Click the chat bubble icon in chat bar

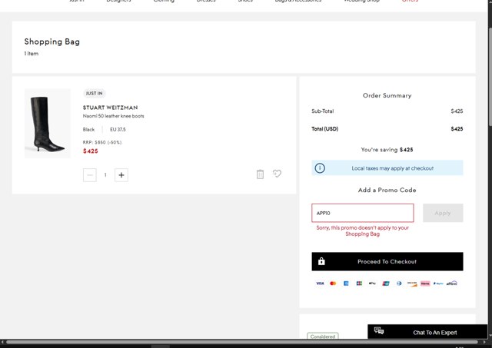[x=379, y=330]
